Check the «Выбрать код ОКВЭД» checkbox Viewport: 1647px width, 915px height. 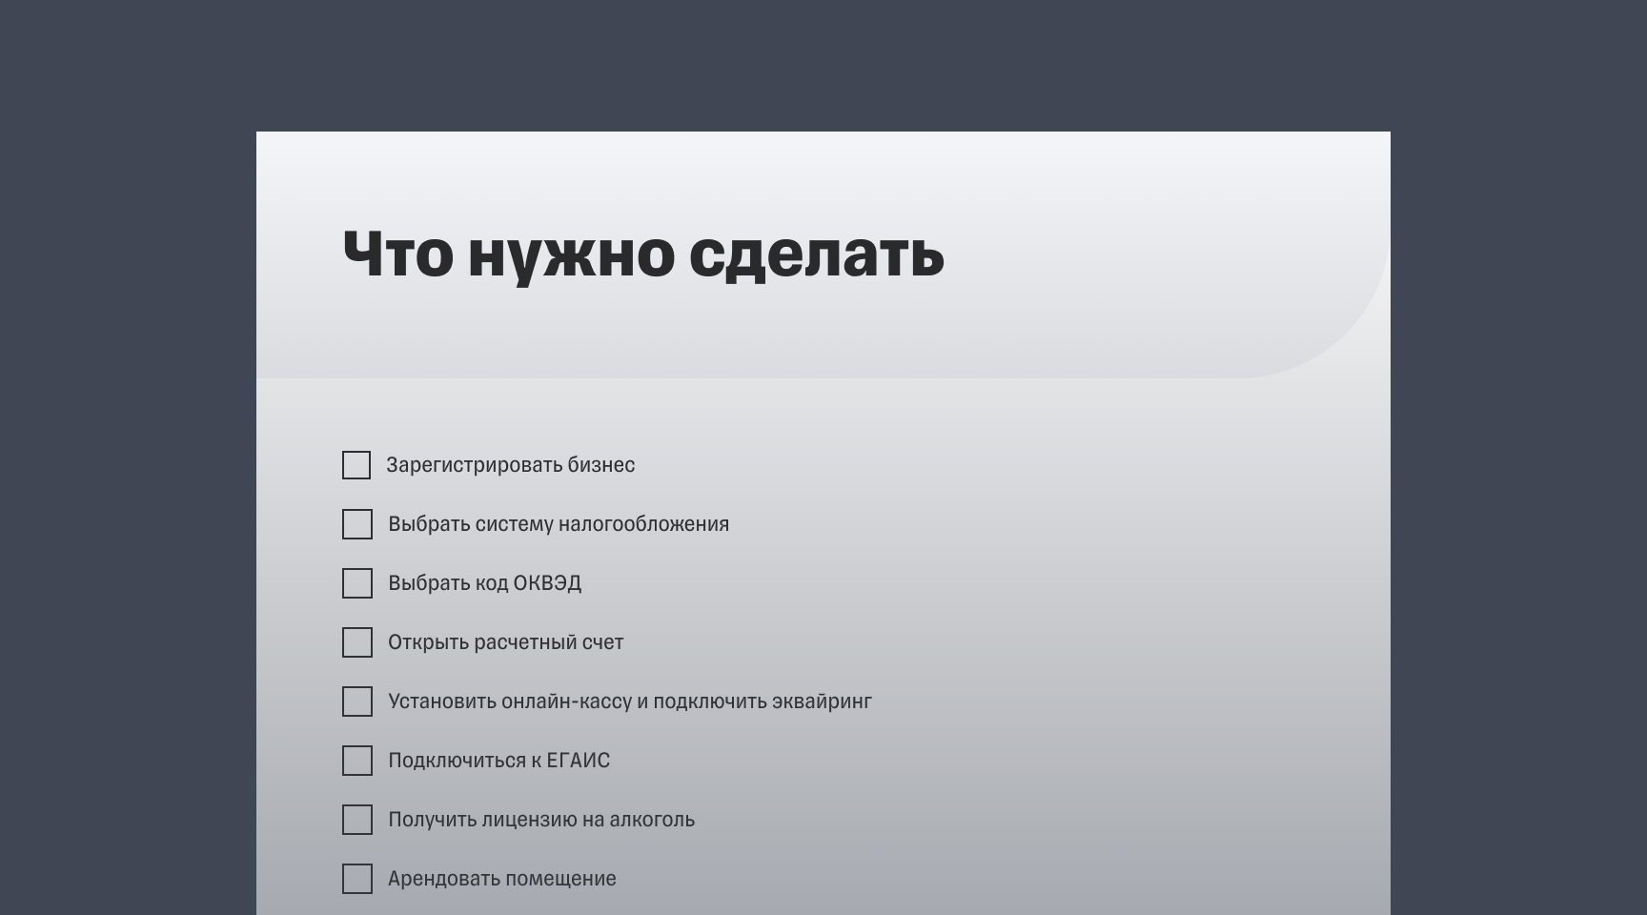356,583
